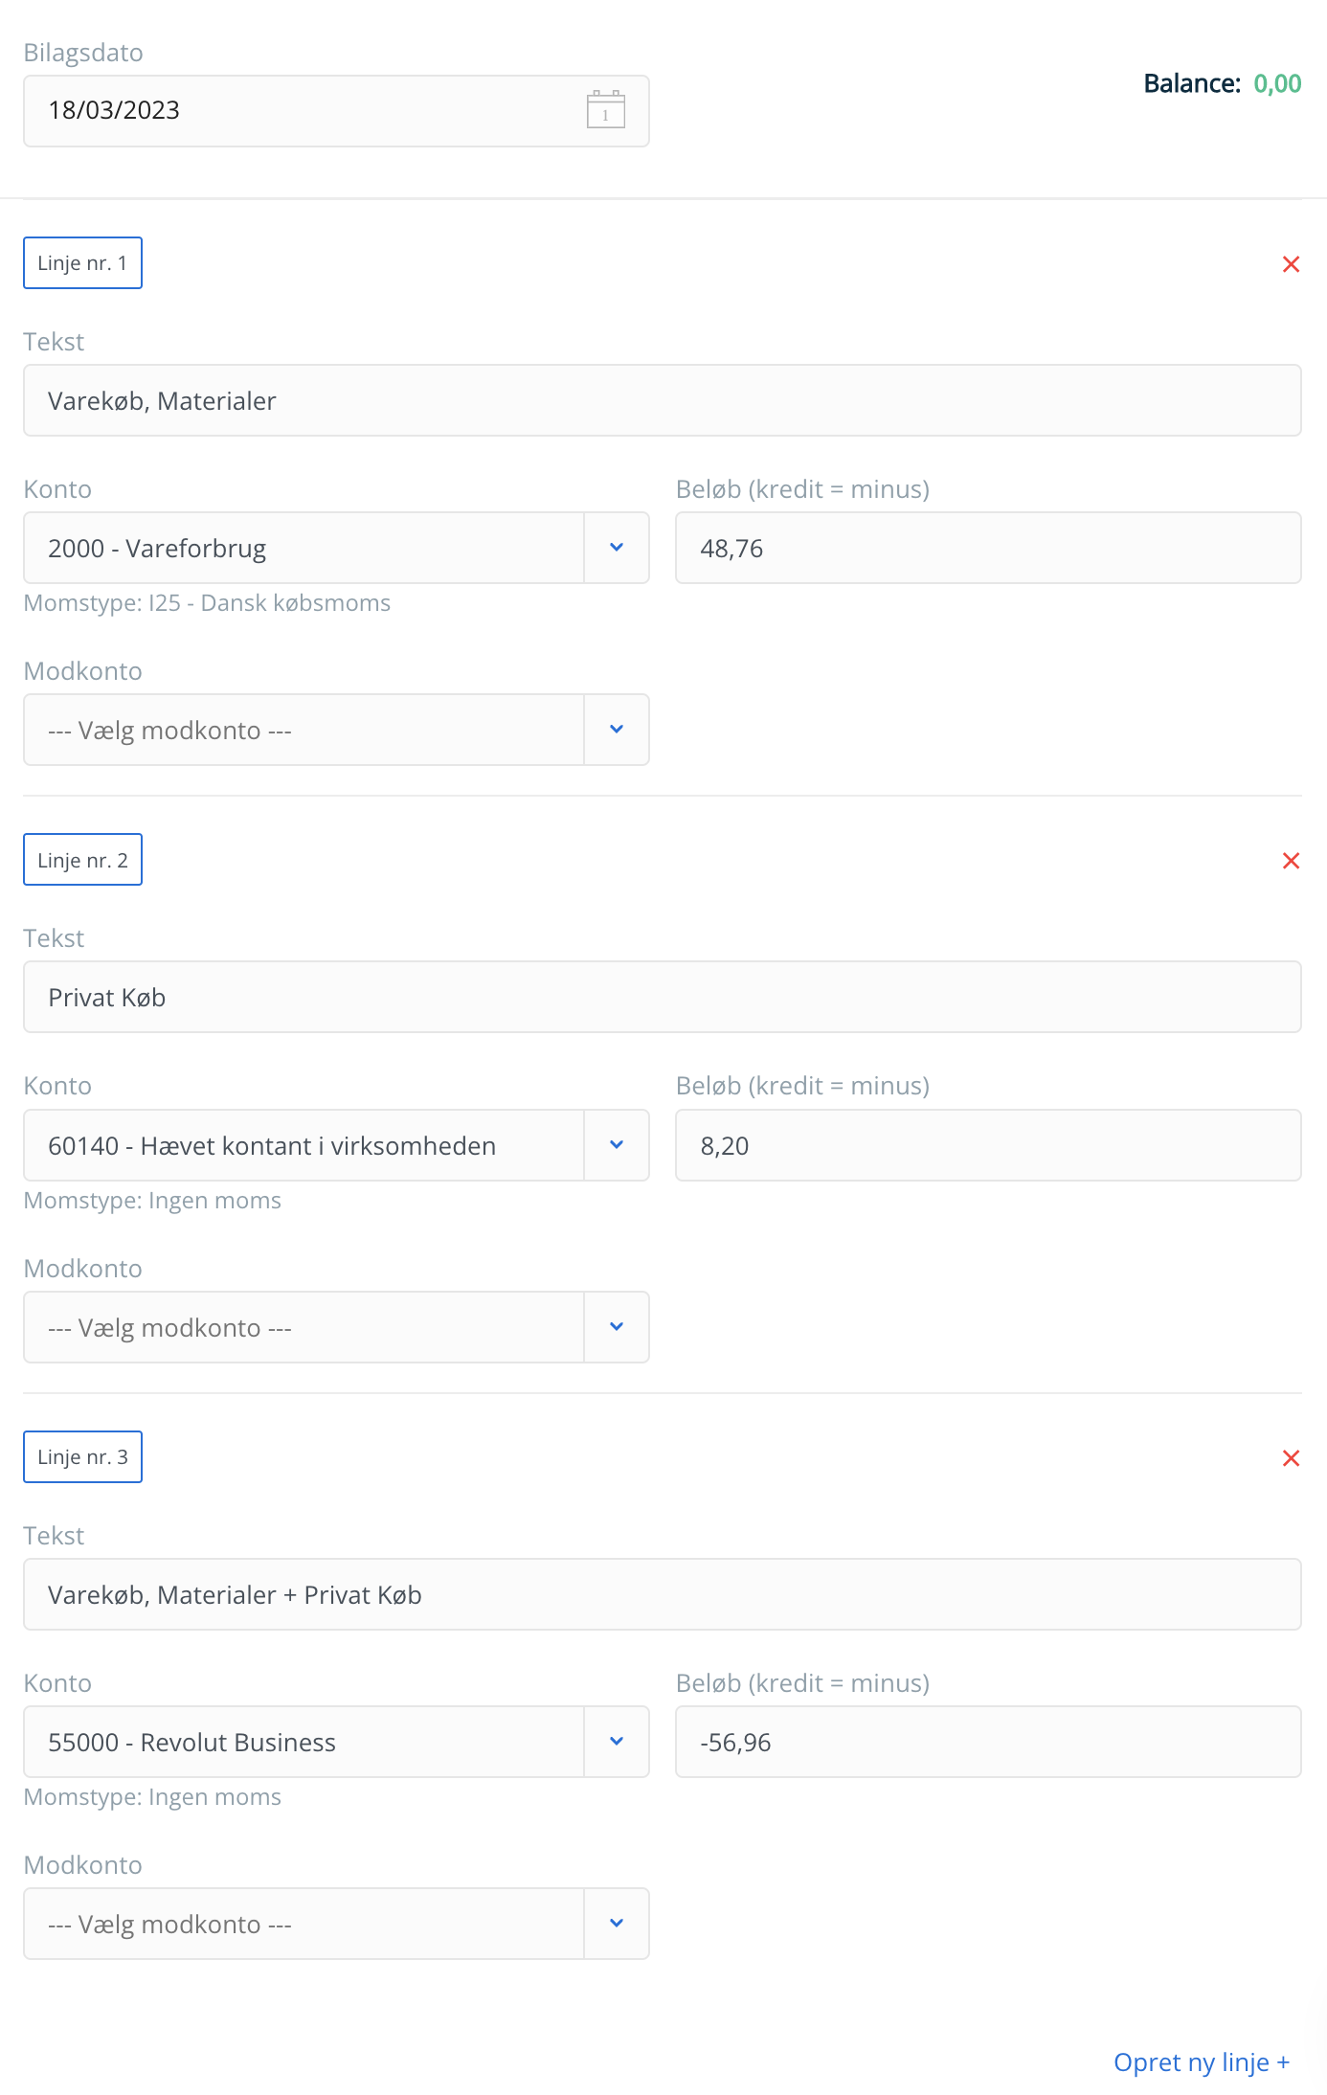Remove Linje nr. 2 using red X
The width and height of the screenshot is (1327, 2095).
[x=1291, y=861]
